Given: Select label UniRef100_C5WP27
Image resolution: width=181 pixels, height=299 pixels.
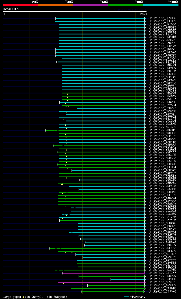Looking at the screenshot, I should (x=163, y=108).
